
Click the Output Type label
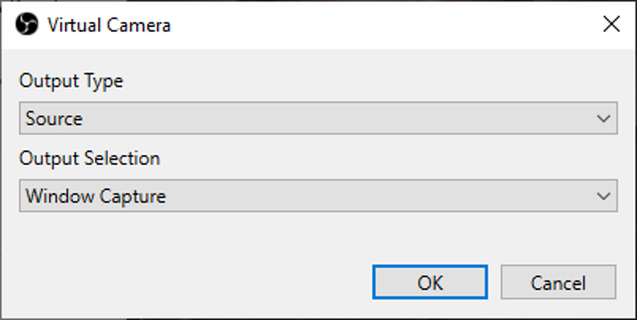click(x=71, y=81)
